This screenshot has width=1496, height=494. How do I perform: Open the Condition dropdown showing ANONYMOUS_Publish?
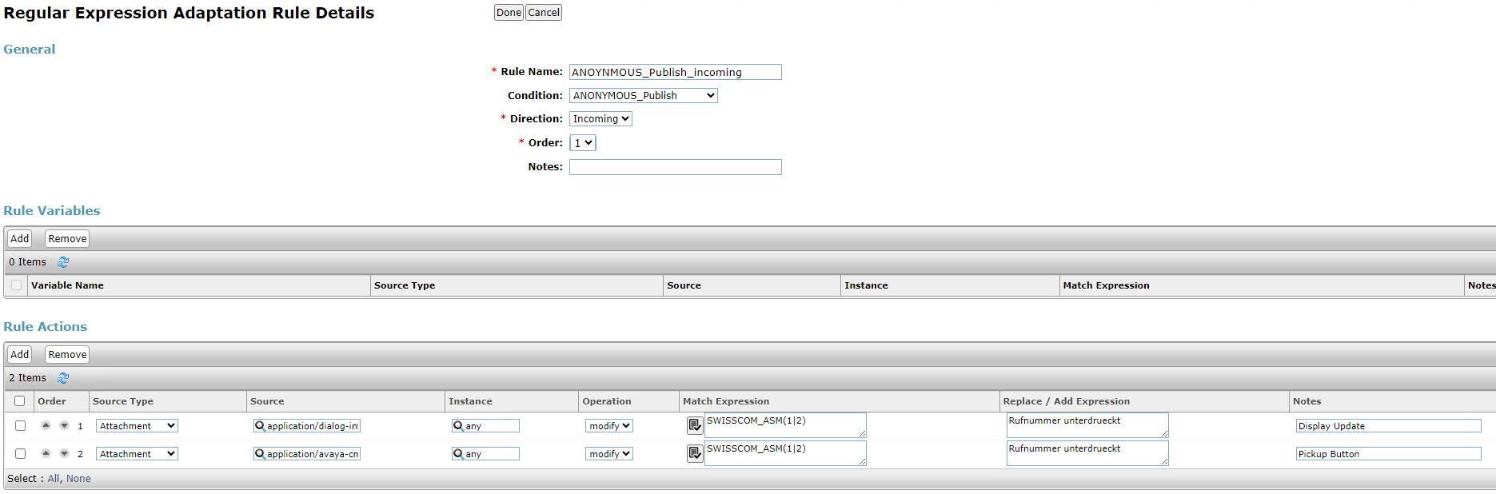(x=643, y=96)
